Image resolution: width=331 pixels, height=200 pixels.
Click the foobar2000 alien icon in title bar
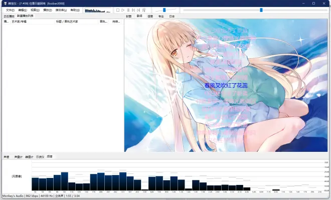coord(6,4)
